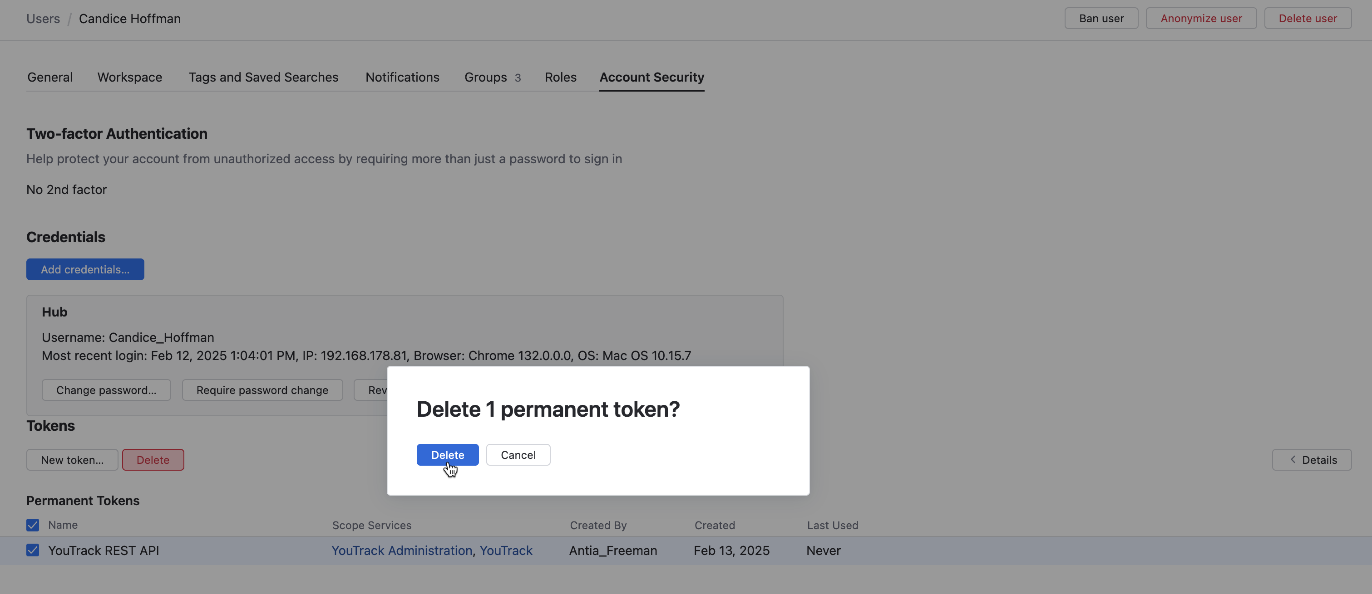Select the Account Security tab
1372x594 pixels.
(x=651, y=77)
